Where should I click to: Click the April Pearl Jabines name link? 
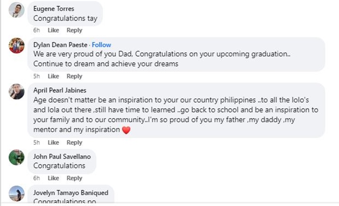(x=60, y=90)
